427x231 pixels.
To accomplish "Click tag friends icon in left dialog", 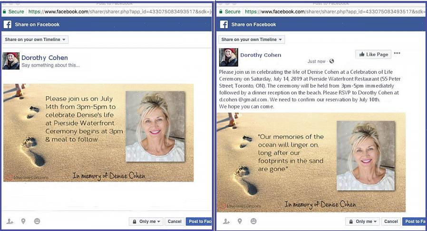I will [x=10, y=221].
